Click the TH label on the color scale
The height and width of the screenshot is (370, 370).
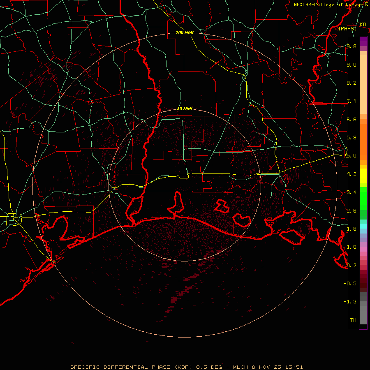click(x=353, y=320)
